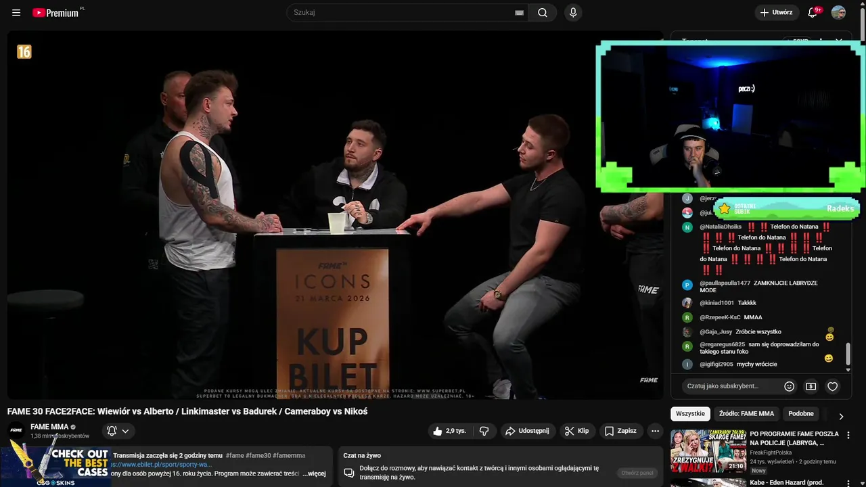The width and height of the screenshot is (866, 487).
Task: Open the Utwórz create button
Action: (x=776, y=12)
